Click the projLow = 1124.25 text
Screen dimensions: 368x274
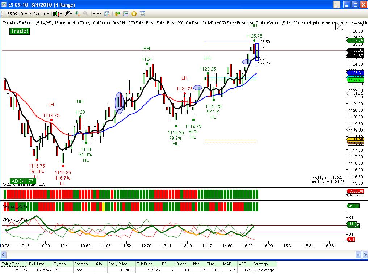(328, 182)
